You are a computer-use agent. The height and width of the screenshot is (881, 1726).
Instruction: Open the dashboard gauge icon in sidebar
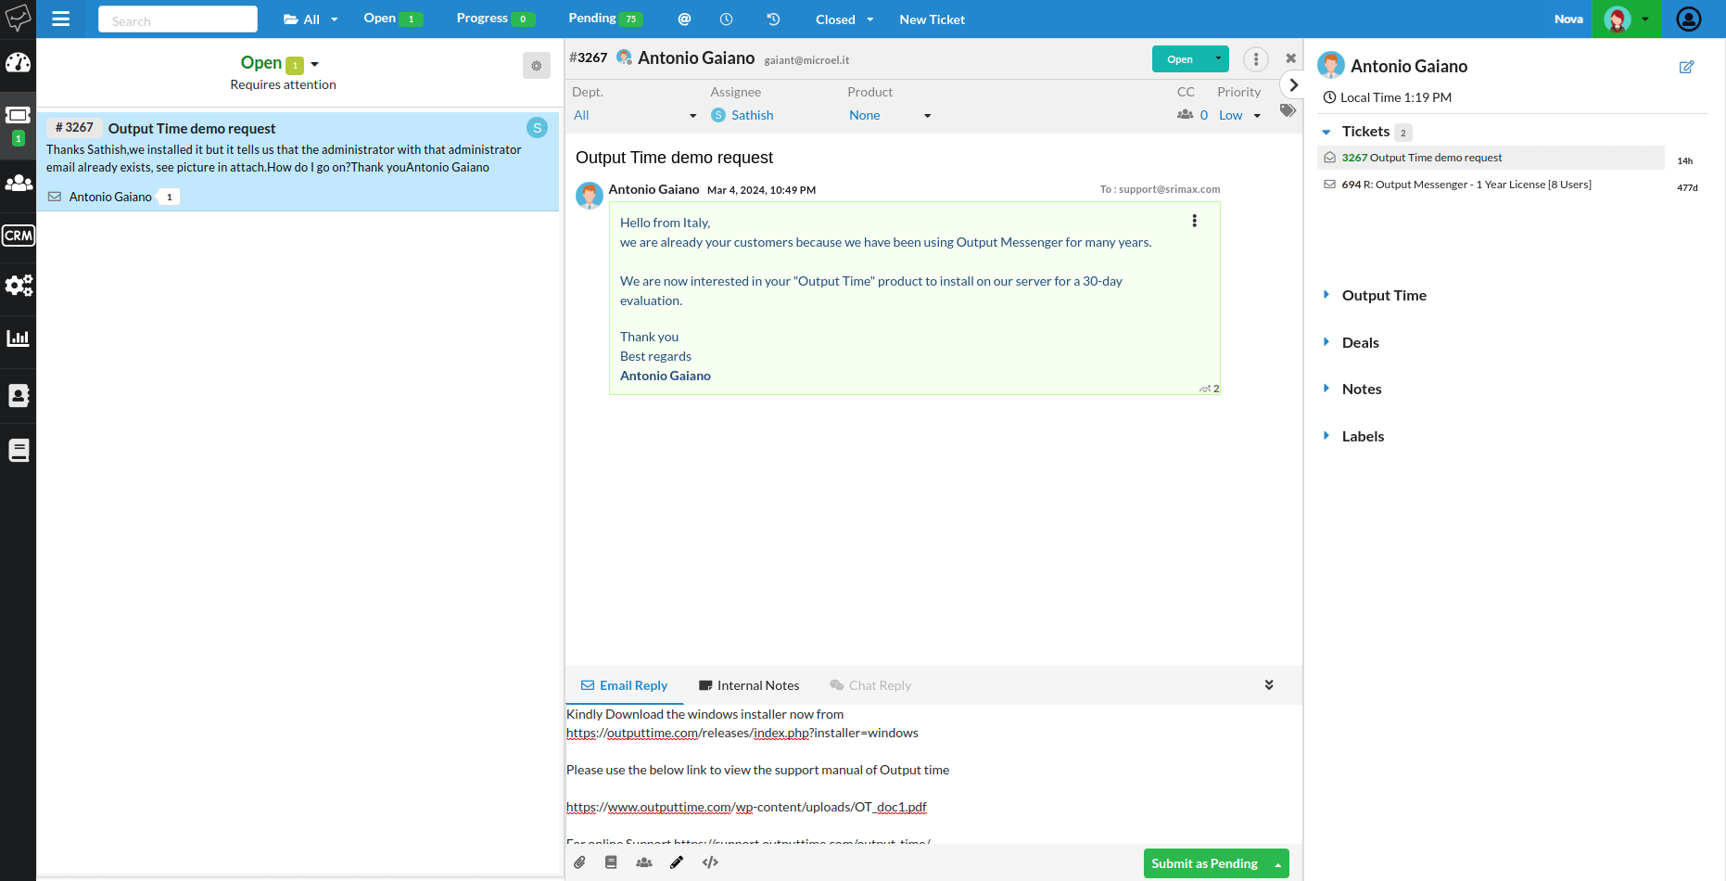pyautogui.click(x=18, y=62)
